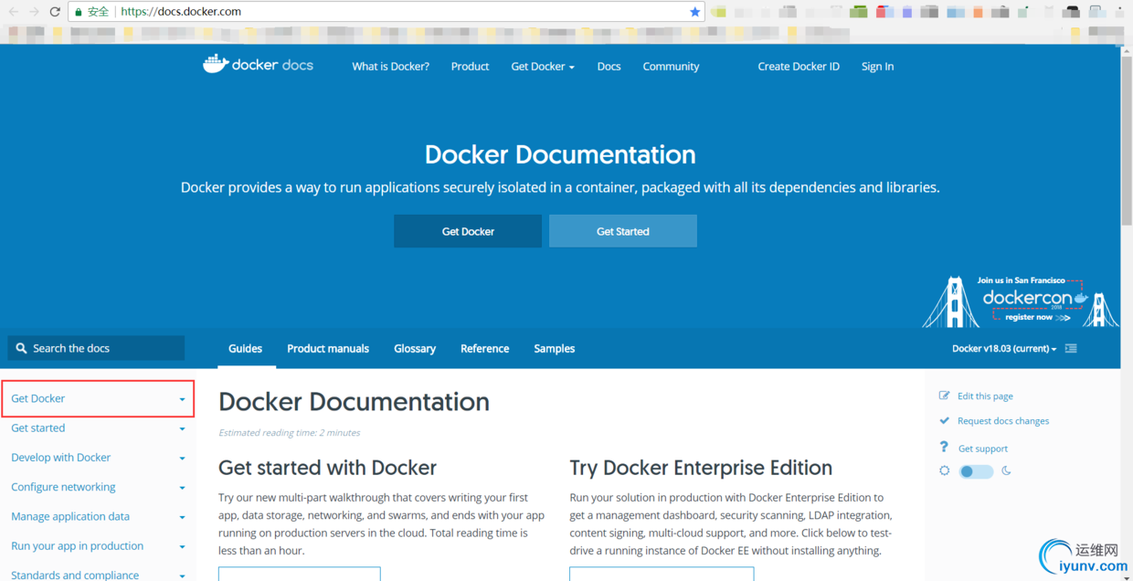Click the Estimated reading time: 2 minutes text

coord(289,433)
